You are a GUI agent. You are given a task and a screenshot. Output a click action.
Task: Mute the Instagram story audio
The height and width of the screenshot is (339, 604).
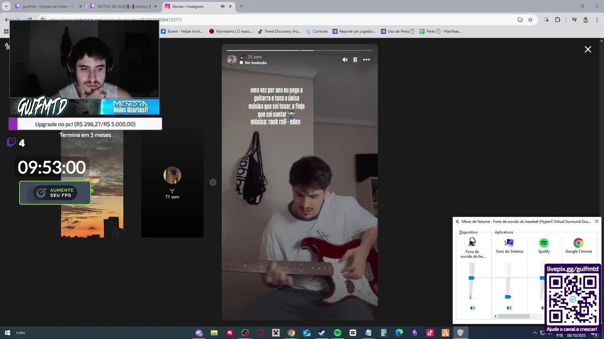[x=345, y=60]
